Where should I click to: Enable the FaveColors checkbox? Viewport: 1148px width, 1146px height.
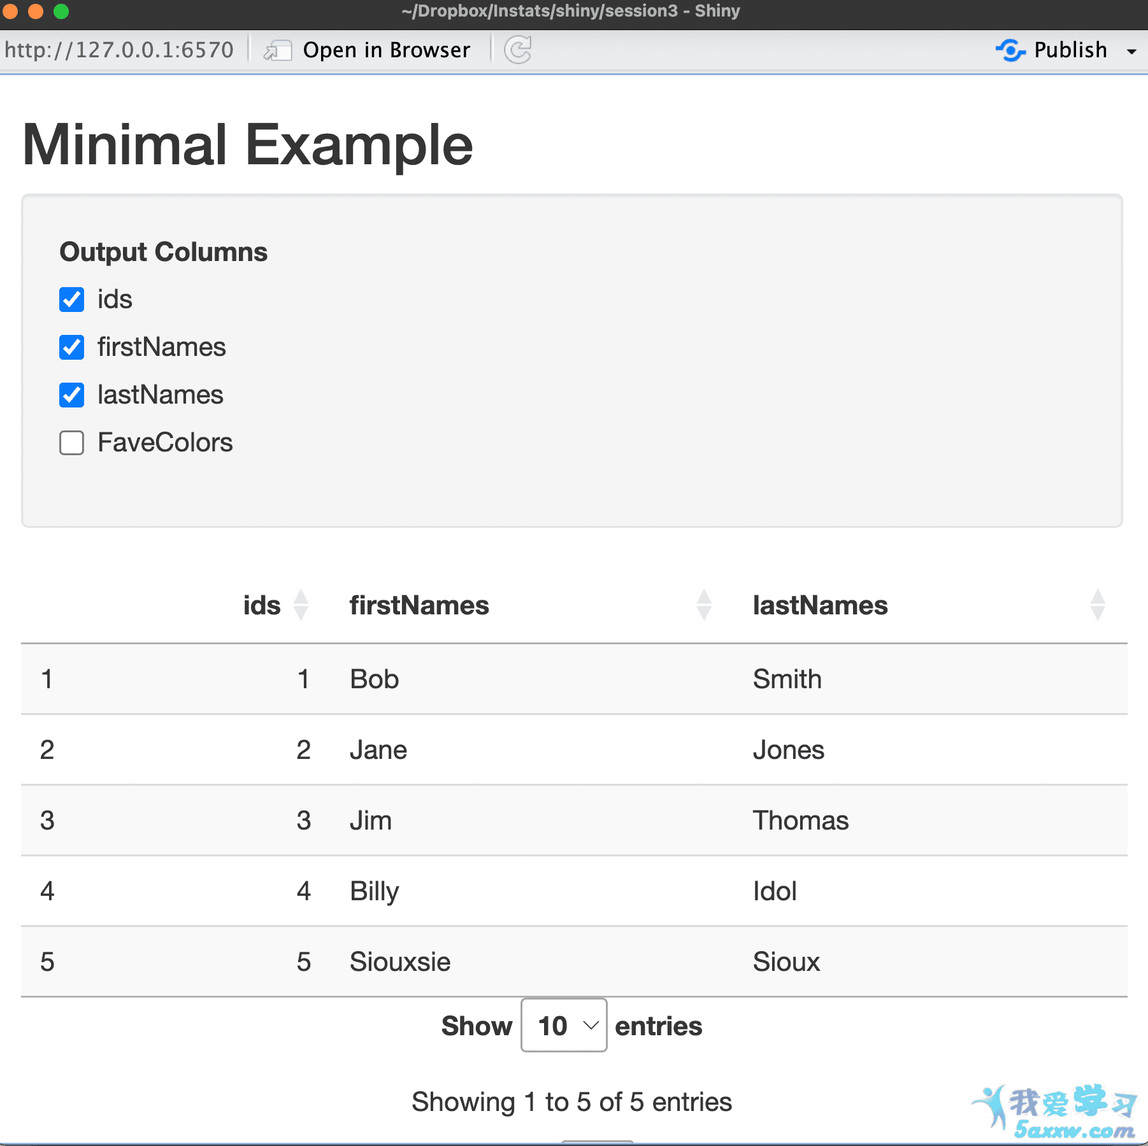pyautogui.click(x=71, y=442)
